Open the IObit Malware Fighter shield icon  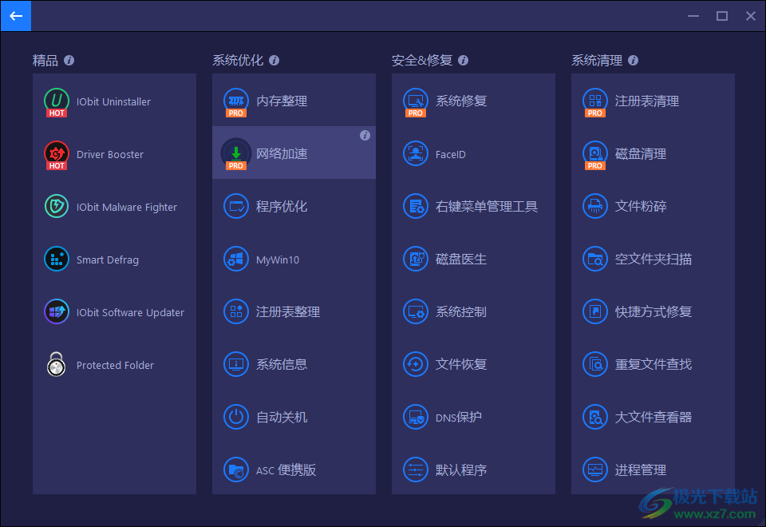[x=57, y=206]
